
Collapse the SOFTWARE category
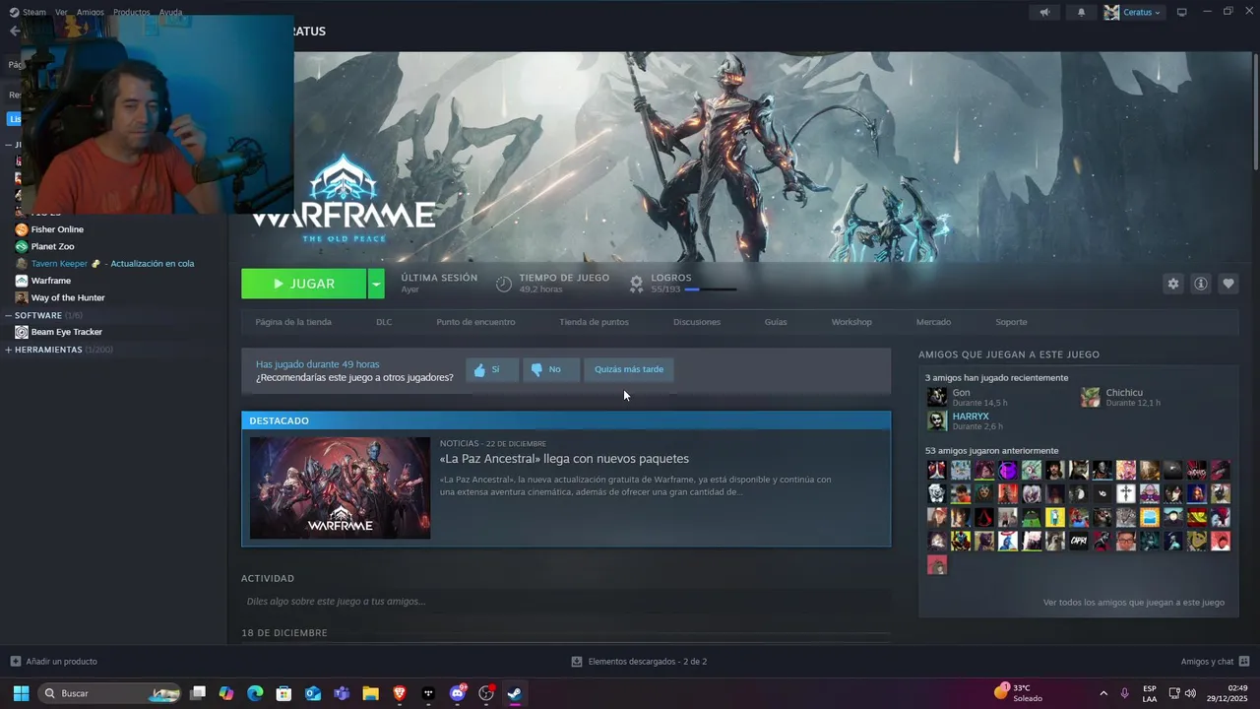tap(9, 315)
